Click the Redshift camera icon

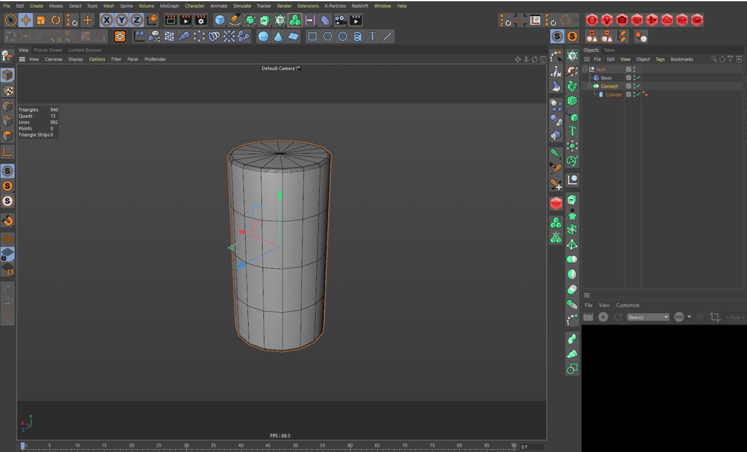pyautogui.click(x=622, y=20)
